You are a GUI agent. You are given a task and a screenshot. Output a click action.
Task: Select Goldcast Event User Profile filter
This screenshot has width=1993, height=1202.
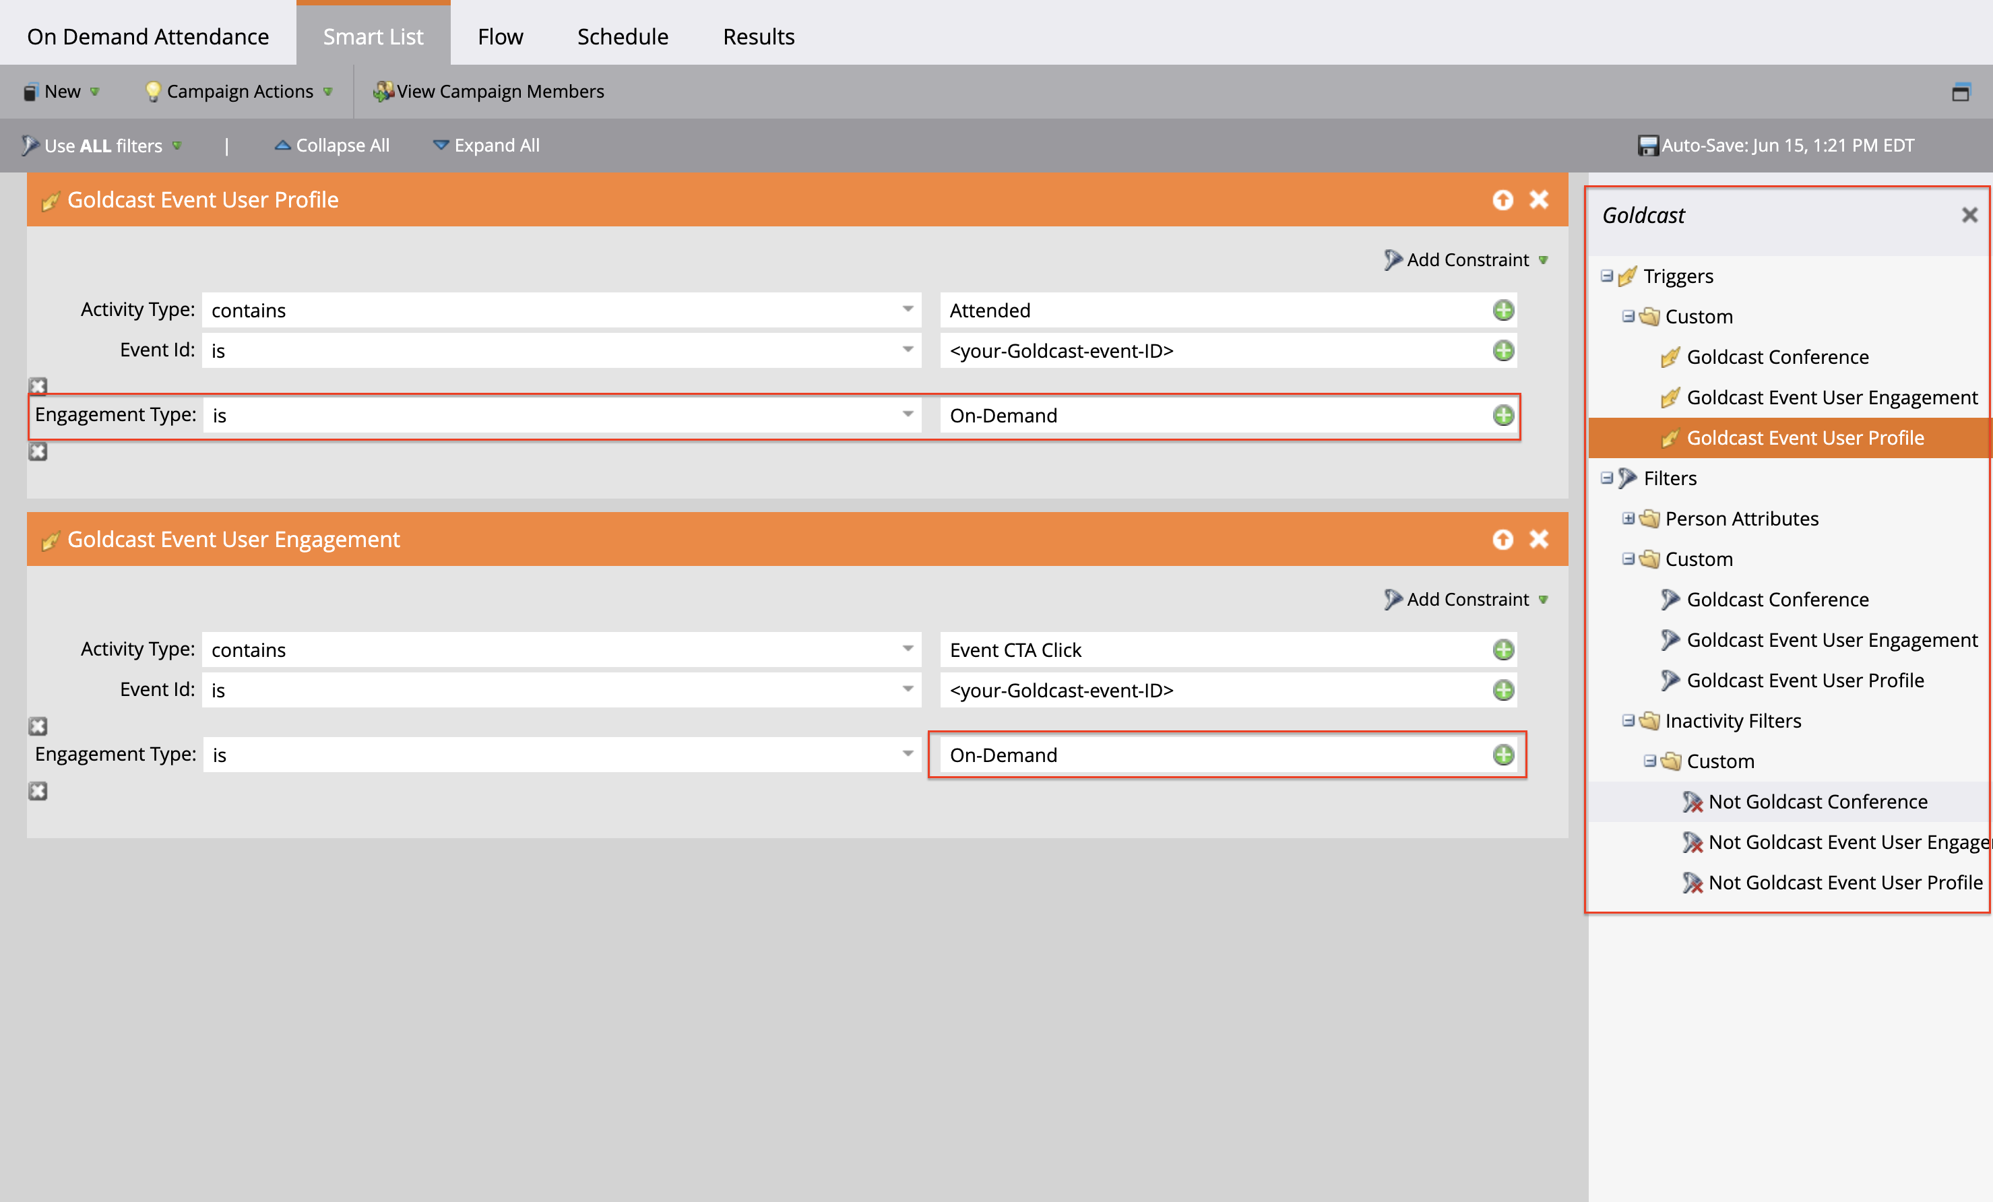click(1805, 681)
